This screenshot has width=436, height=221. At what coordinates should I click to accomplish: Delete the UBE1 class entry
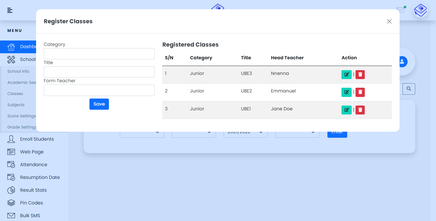[360, 110]
